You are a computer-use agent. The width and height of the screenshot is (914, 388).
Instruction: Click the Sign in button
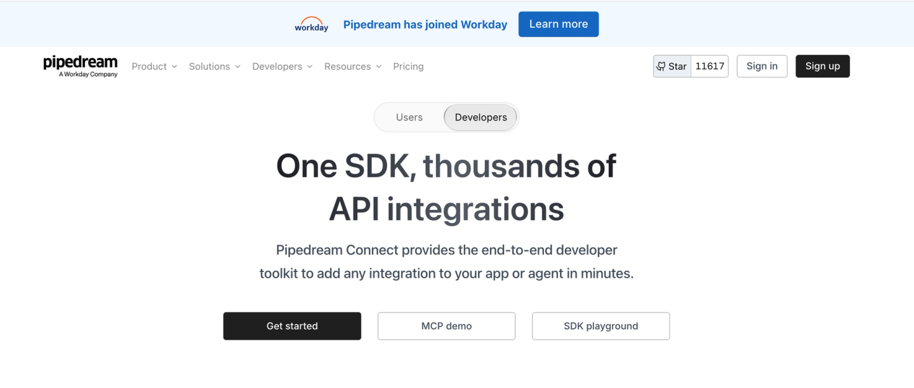[x=762, y=66]
